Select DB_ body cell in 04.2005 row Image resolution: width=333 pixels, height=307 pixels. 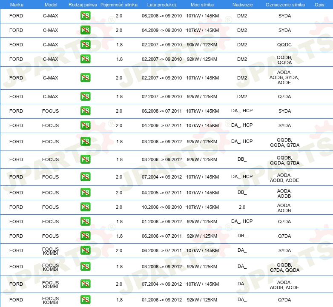point(242,192)
